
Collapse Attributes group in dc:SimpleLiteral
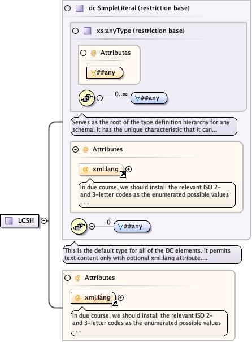[x=75, y=149]
